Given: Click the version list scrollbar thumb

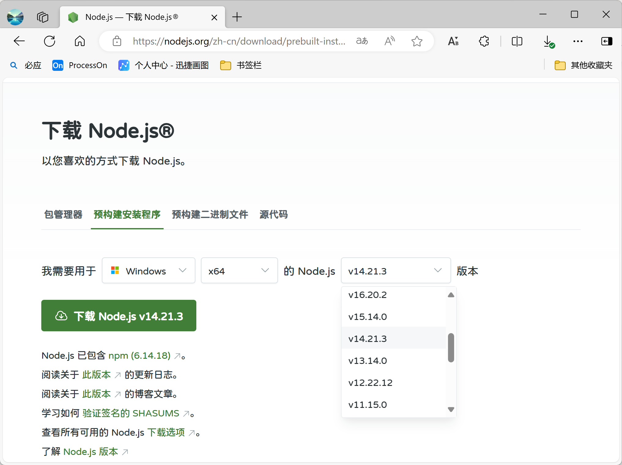Looking at the screenshot, I should coord(451,348).
